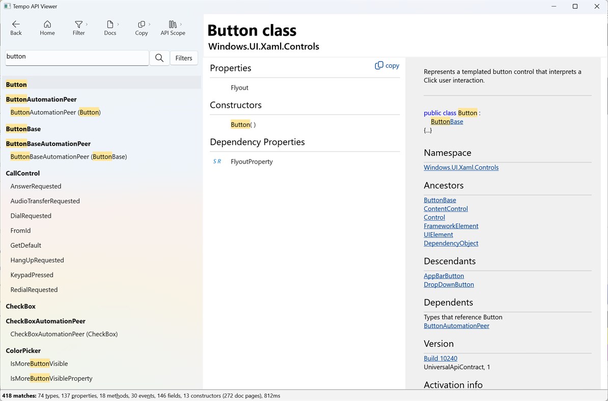
Task: Click the API Scope toolbar icon
Action: (x=173, y=24)
